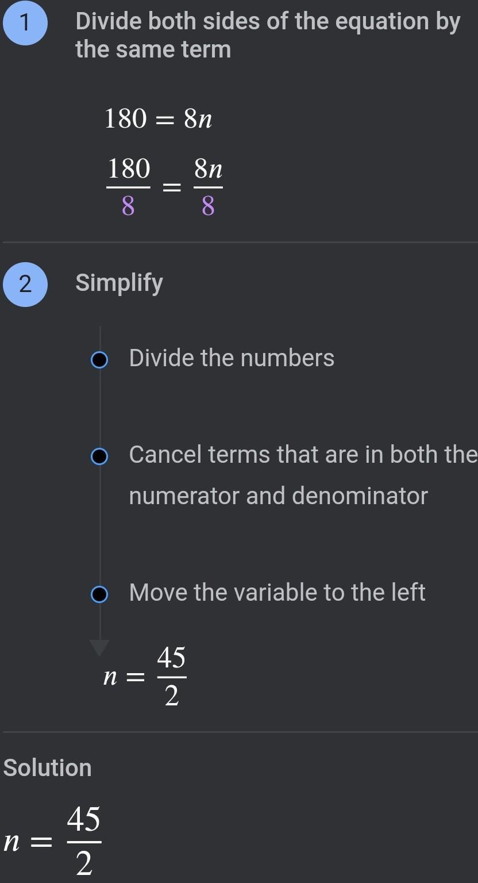Viewport: 478px width, 883px height.
Task: Click the "Solution" heading
Action: [x=48, y=768]
